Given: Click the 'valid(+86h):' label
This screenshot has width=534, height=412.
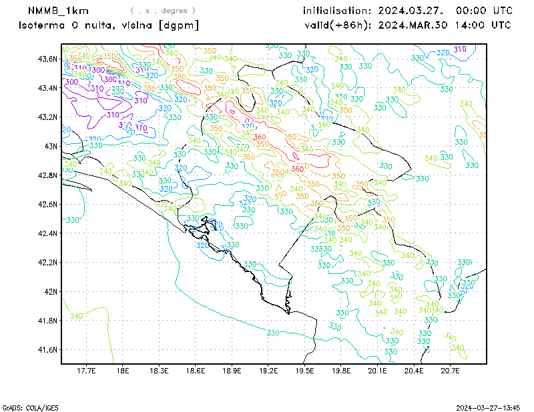Looking at the screenshot, I should tap(338, 25).
